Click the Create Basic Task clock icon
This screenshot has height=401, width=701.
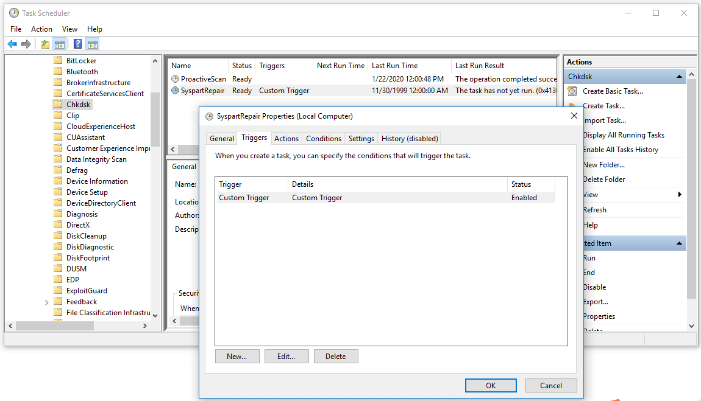(x=572, y=91)
